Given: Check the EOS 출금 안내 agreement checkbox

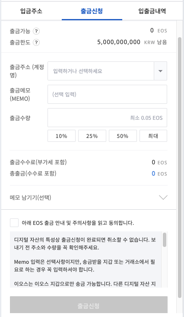Looking at the screenshot, I should (x=14, y=223).
